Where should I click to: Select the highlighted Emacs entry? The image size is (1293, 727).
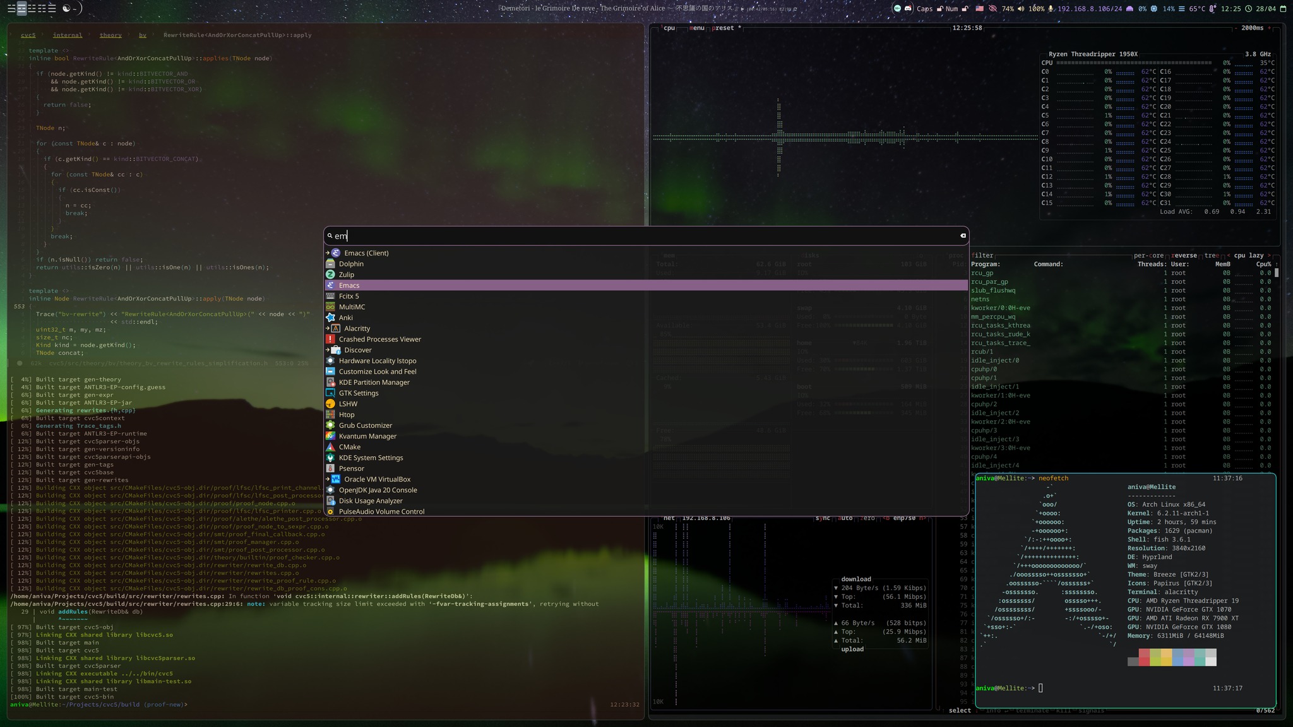click(x=646, y=285)
